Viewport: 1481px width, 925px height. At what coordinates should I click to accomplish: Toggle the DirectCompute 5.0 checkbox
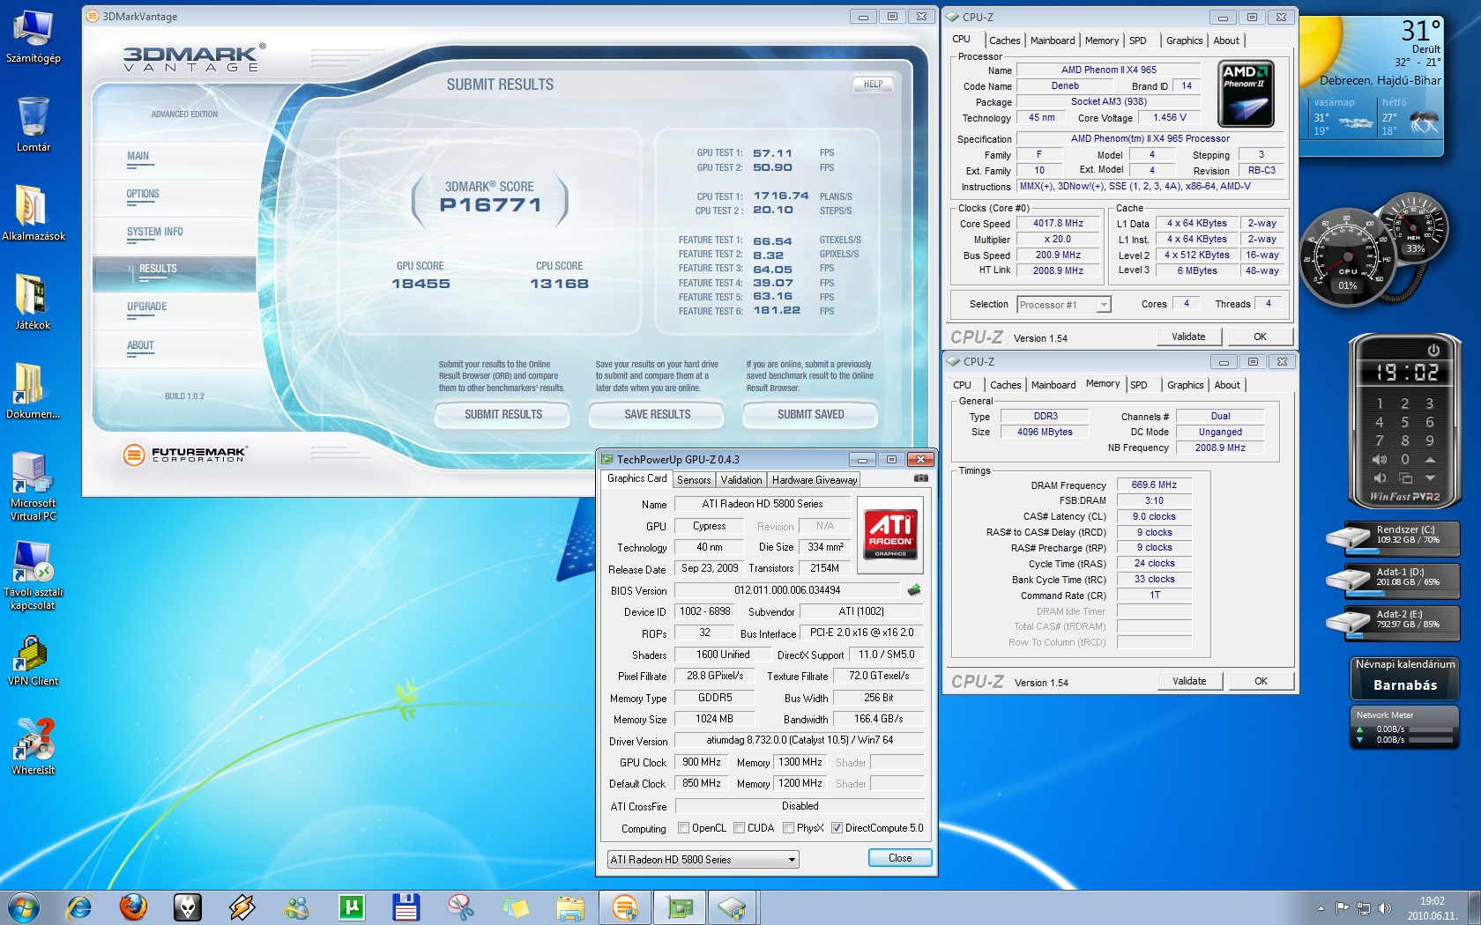[837, 828]
